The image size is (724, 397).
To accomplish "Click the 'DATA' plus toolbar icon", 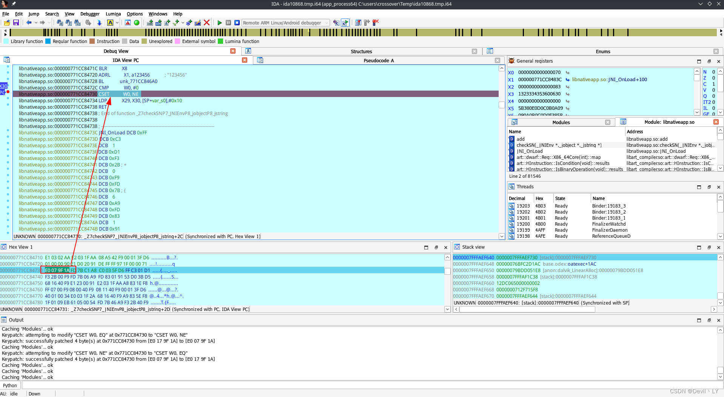I will 159,23.
